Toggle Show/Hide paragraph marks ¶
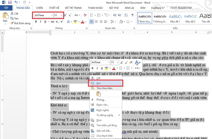The height and width of the screenshot is (139, 212). (x=133, y=15)
